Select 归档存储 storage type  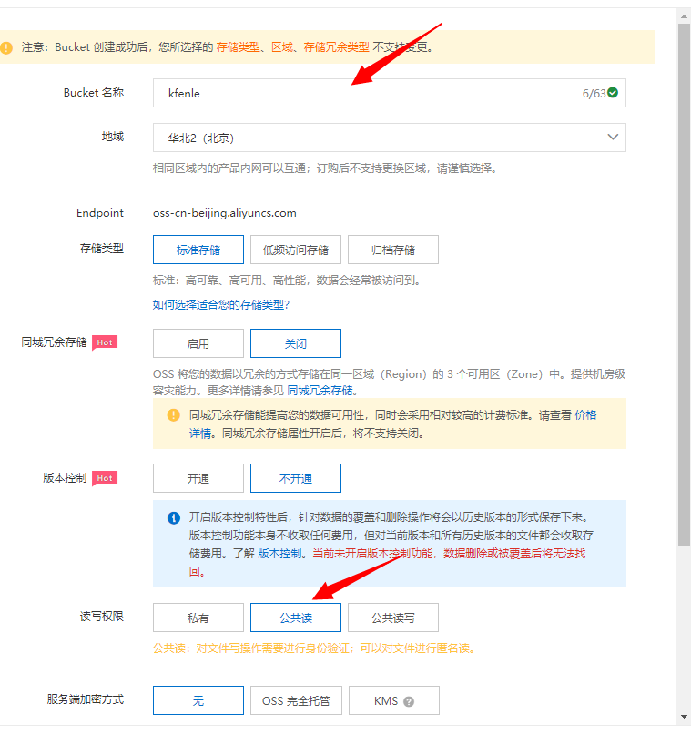[x=393, y=250]
